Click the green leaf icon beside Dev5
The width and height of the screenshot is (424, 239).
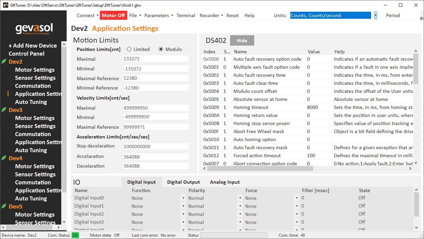coord(4,206)
